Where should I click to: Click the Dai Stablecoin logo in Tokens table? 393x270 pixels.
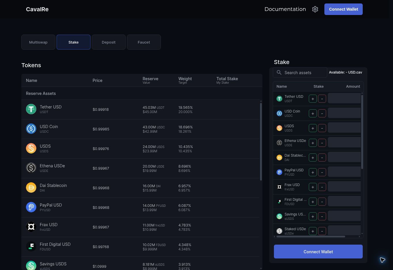tap(31, 187)
